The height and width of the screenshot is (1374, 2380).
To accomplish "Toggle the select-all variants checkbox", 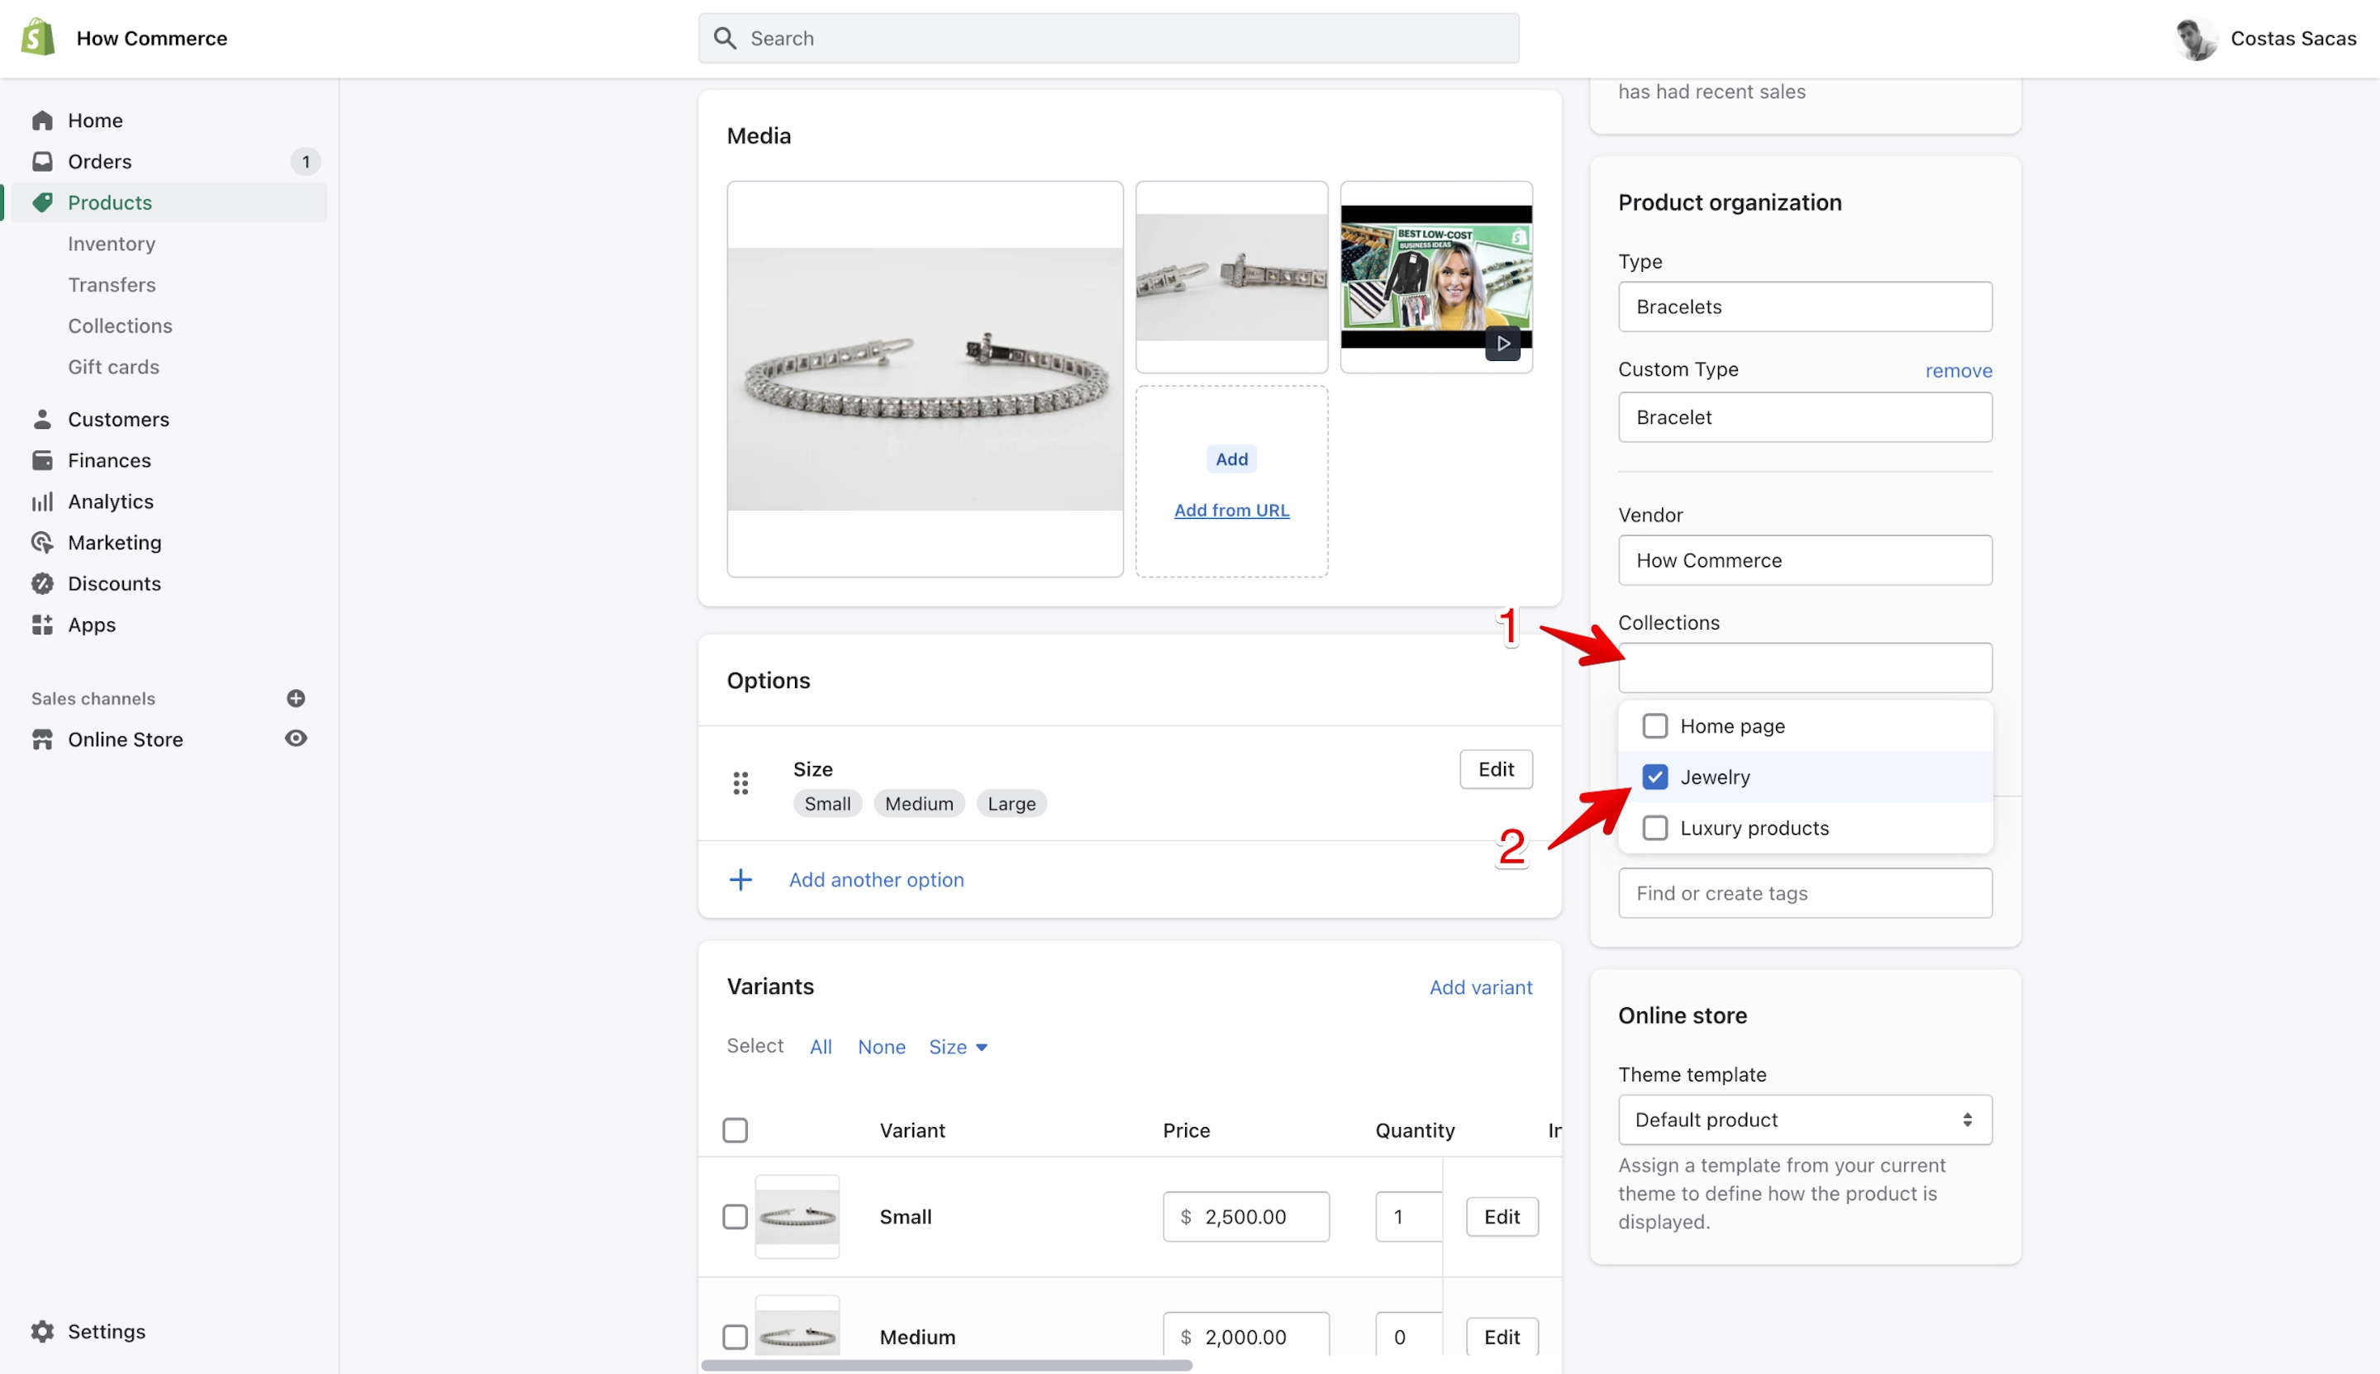I will click(x=735, y=1130).
